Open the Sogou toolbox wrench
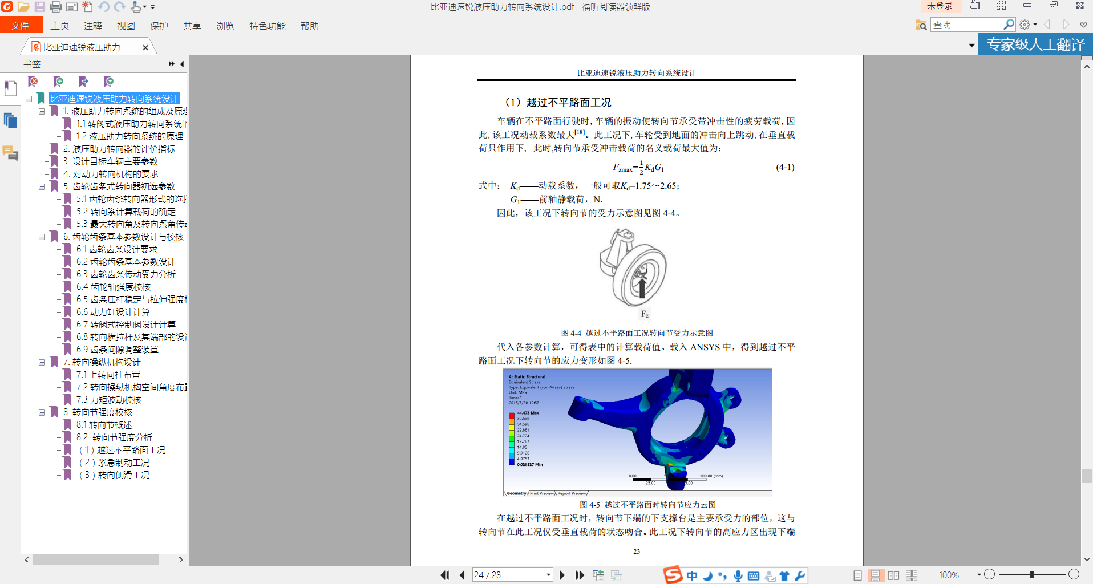 800,576
